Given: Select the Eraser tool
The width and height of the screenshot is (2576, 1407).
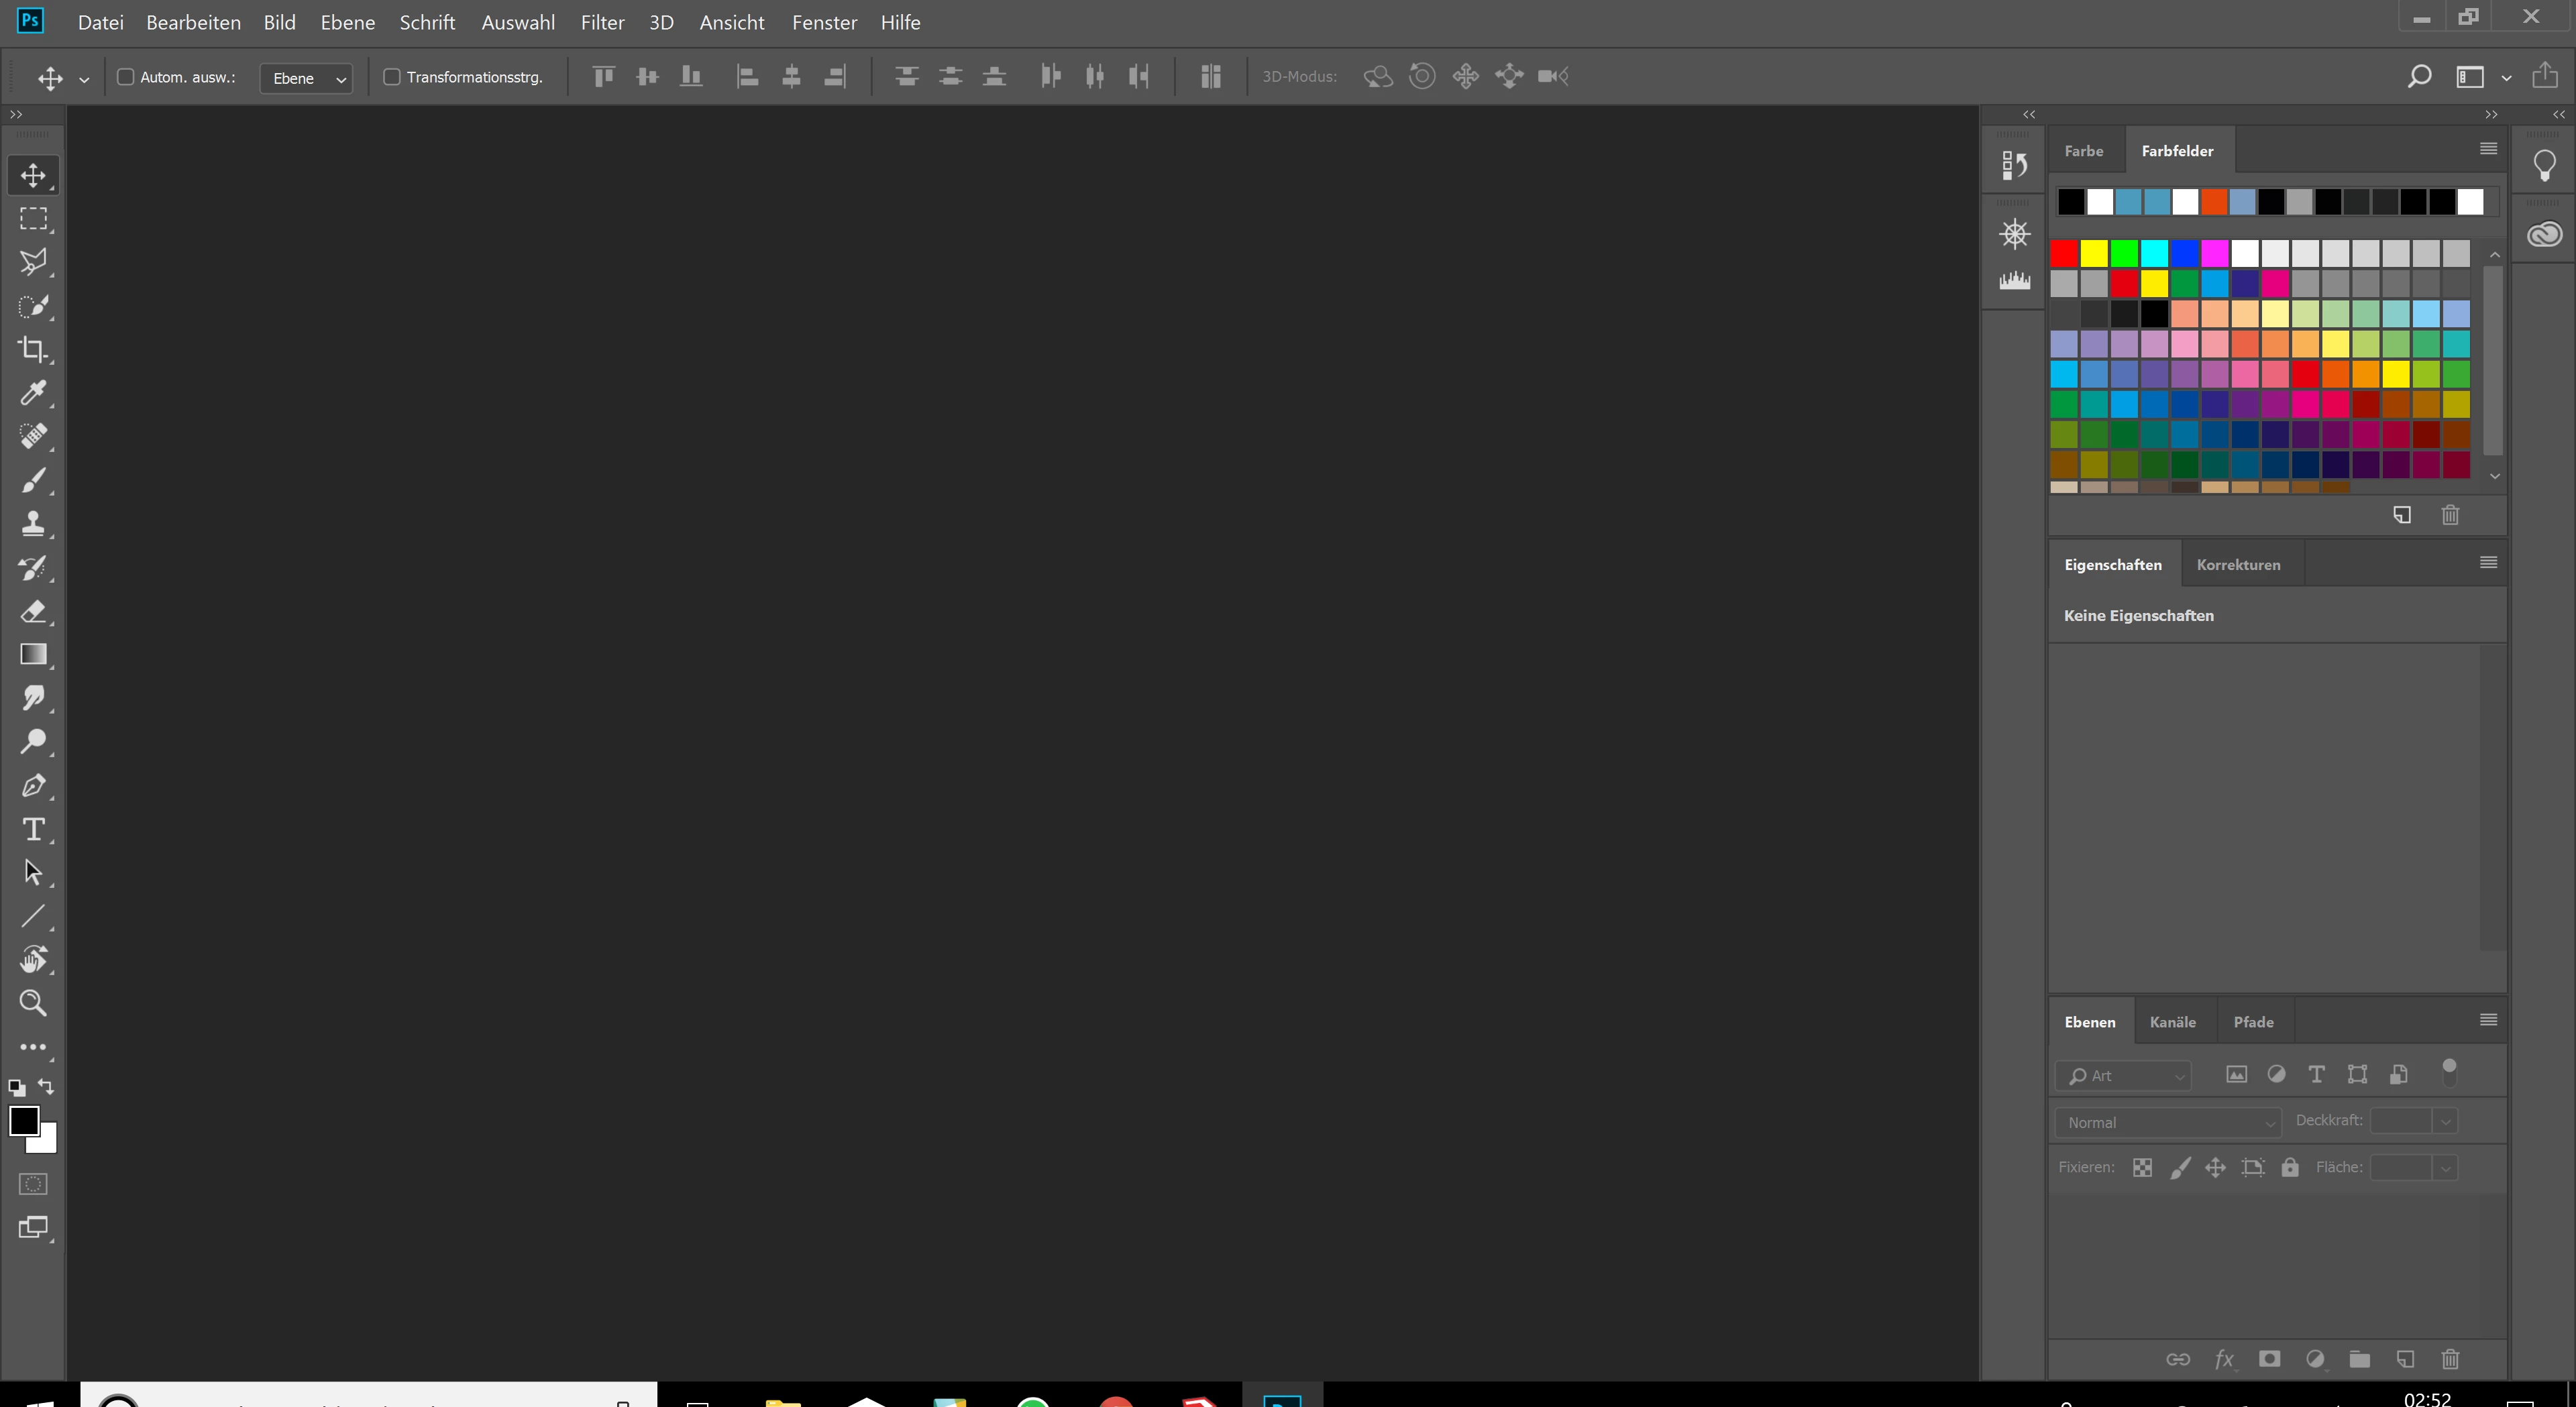Looking at the screenshot, I should [33, 611].
